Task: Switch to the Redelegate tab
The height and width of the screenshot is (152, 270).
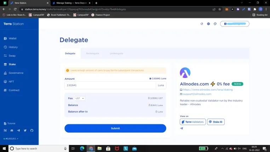Action: (x=92, y=54)
